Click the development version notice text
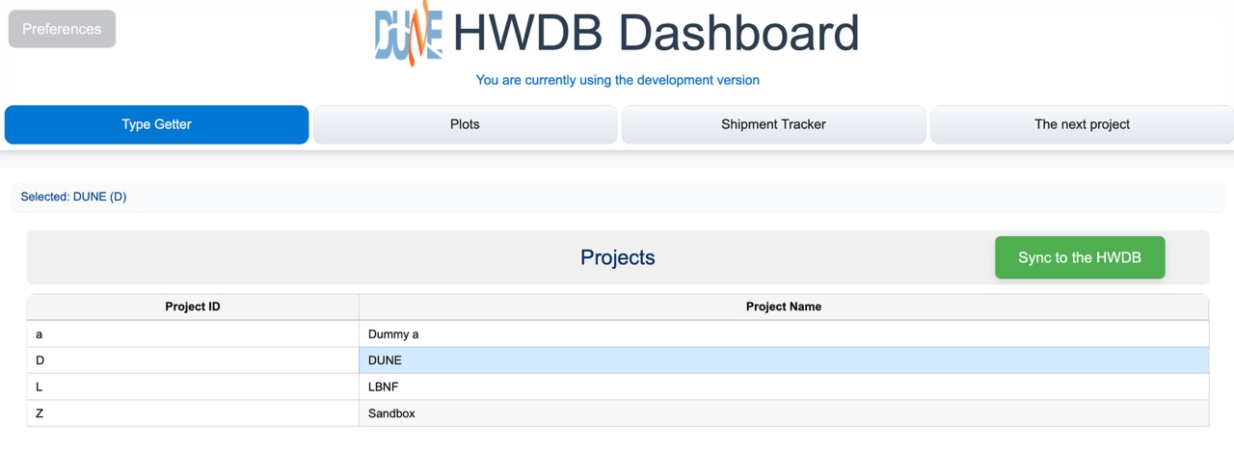This screenshot has height=453, width=1234. (x=617, y=80)
